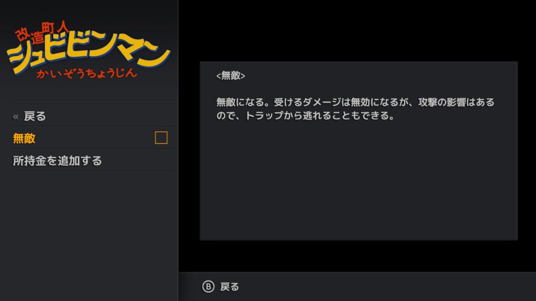Click the bottom bar right of the 戻る label
Viewport: 536px width, 301px height.
tap(386, 287)
